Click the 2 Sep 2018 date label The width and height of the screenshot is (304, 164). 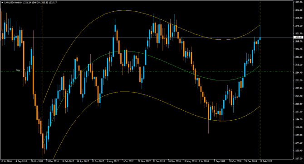pos(220,161)
